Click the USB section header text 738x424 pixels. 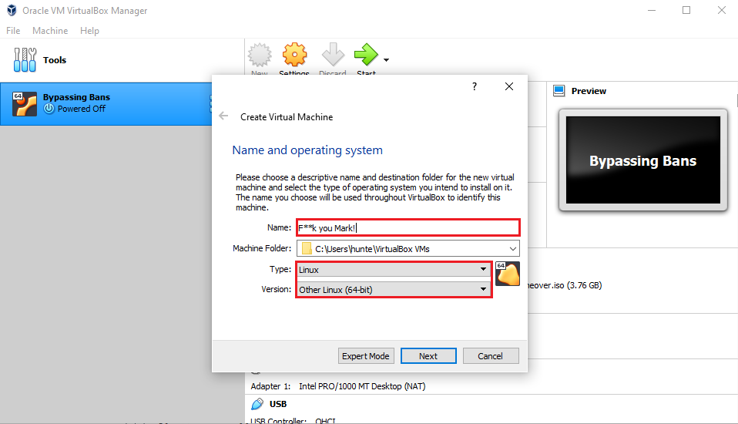277,404
